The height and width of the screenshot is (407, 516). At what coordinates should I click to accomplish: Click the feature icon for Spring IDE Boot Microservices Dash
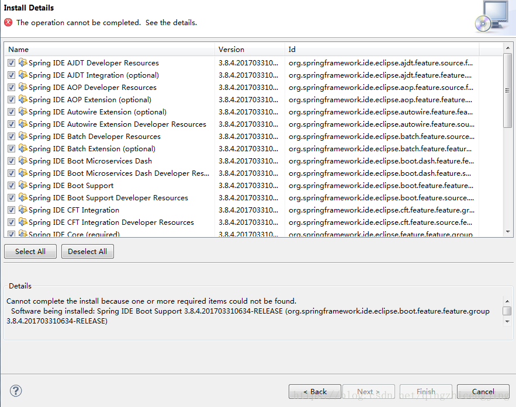(x=23, y=161)
